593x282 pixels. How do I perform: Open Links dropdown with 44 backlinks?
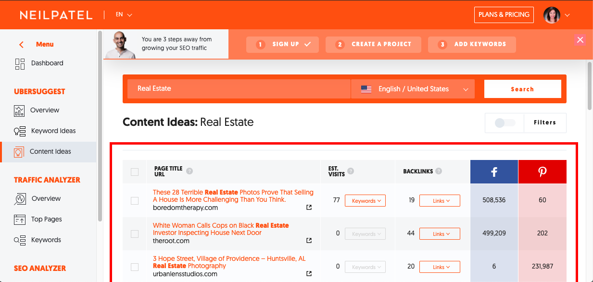(440, 234)
